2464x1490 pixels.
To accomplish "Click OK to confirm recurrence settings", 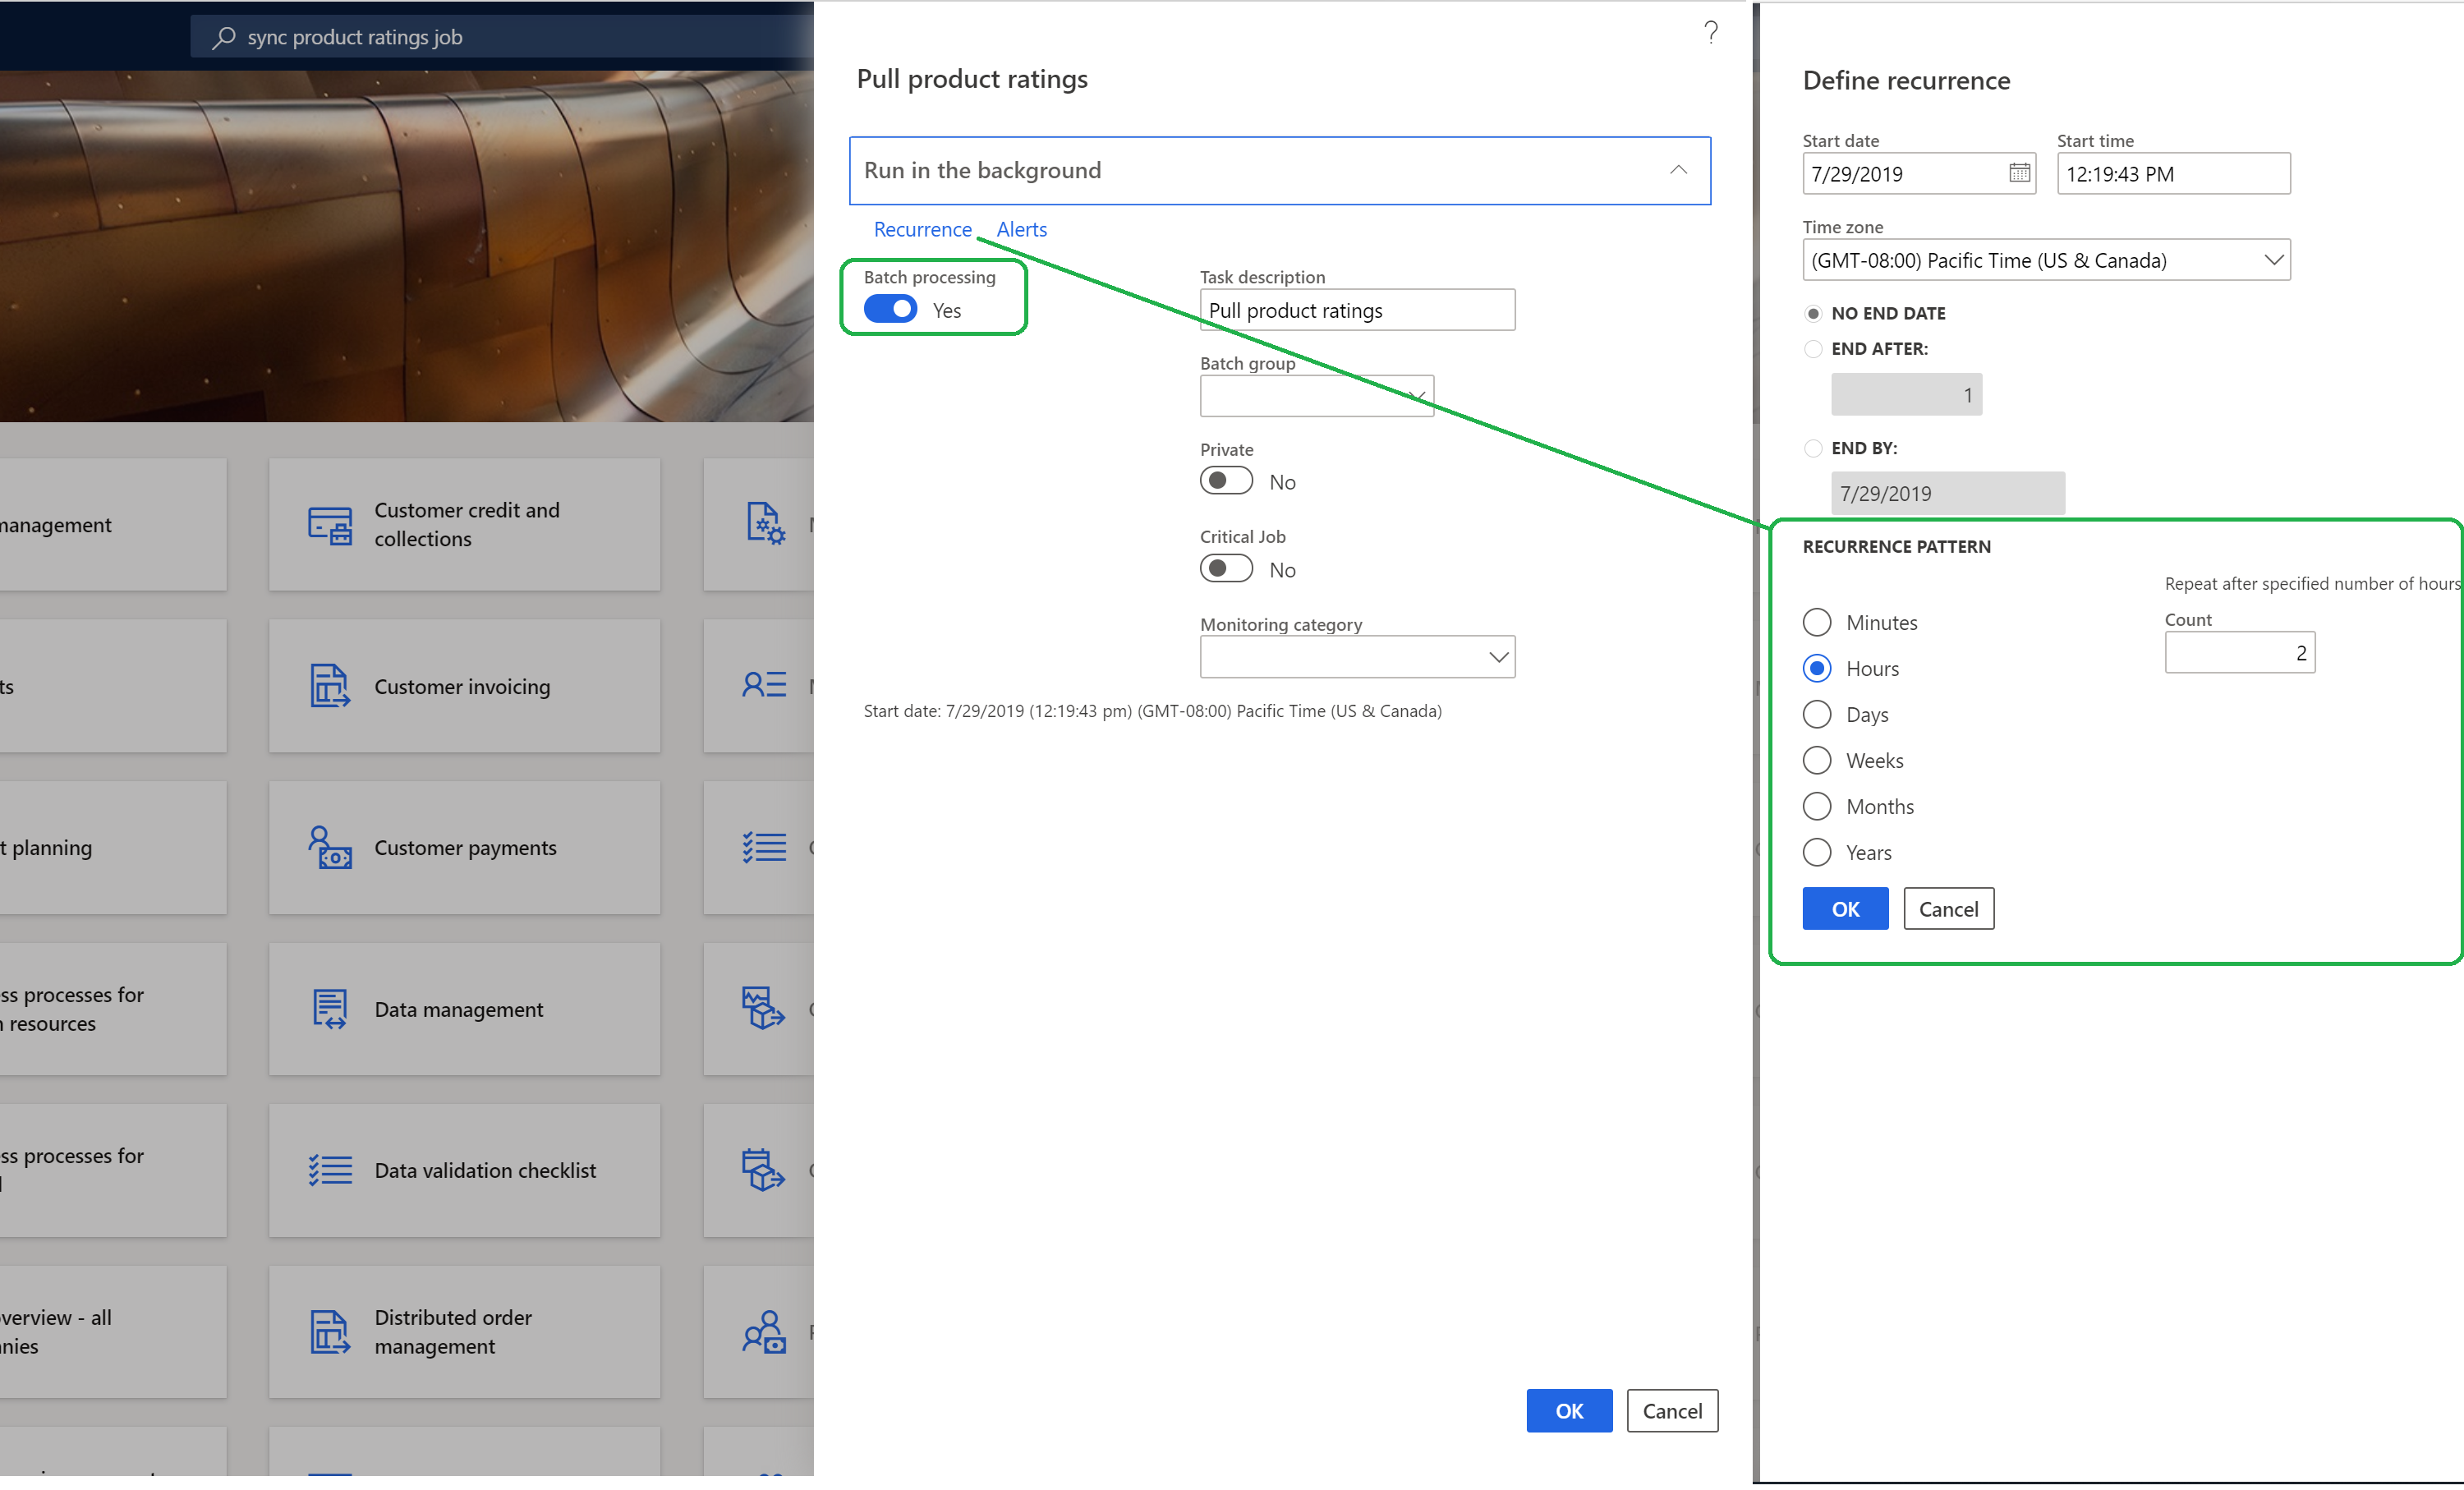I will (x=1848, y=908).
